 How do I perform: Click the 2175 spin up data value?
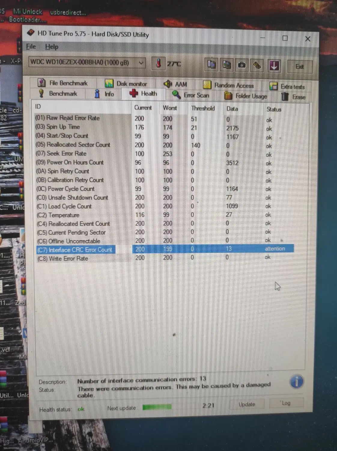[232, 128]
